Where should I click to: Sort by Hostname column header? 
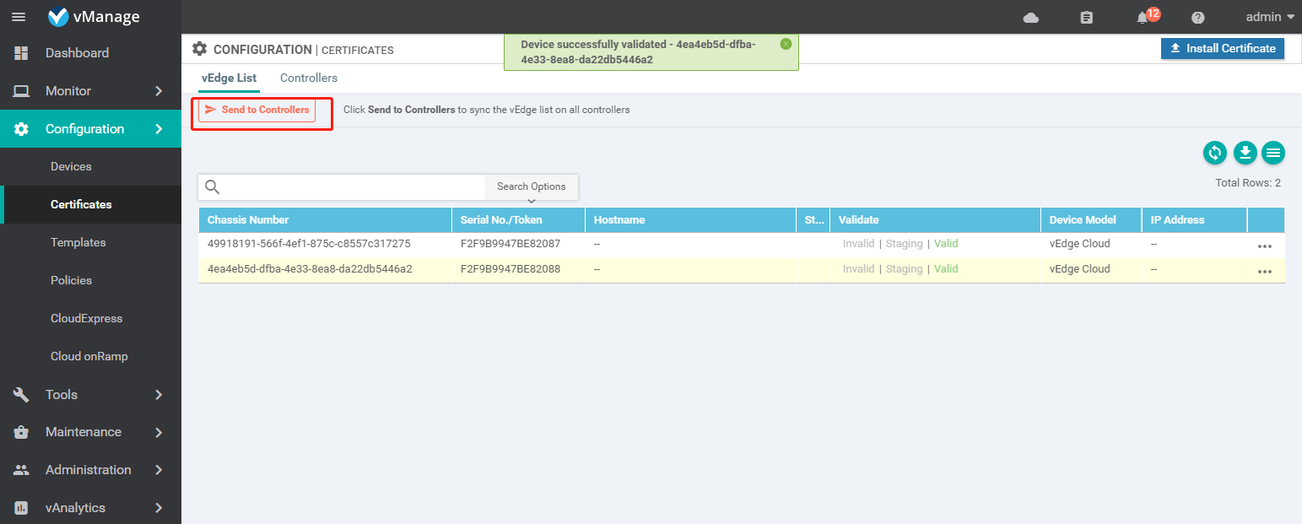(x=690, y=219)
